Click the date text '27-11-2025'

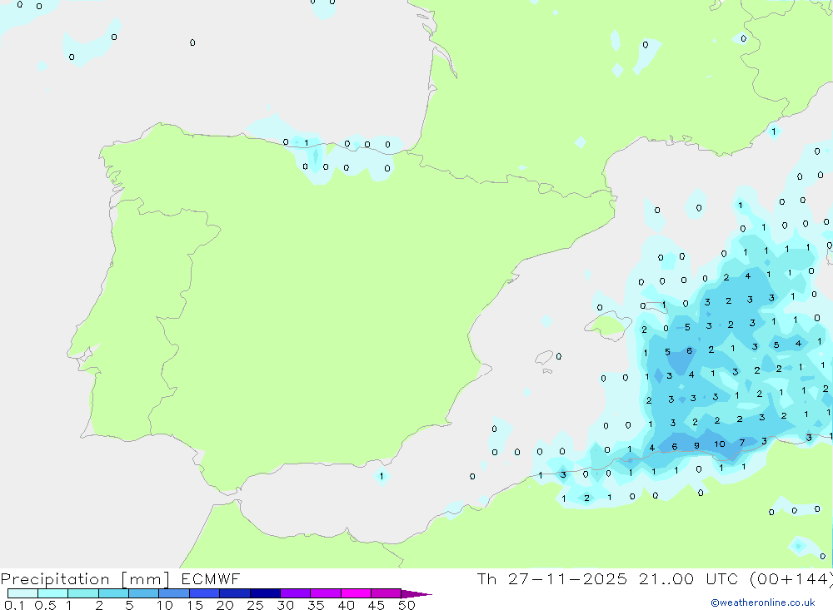[567, 578]
